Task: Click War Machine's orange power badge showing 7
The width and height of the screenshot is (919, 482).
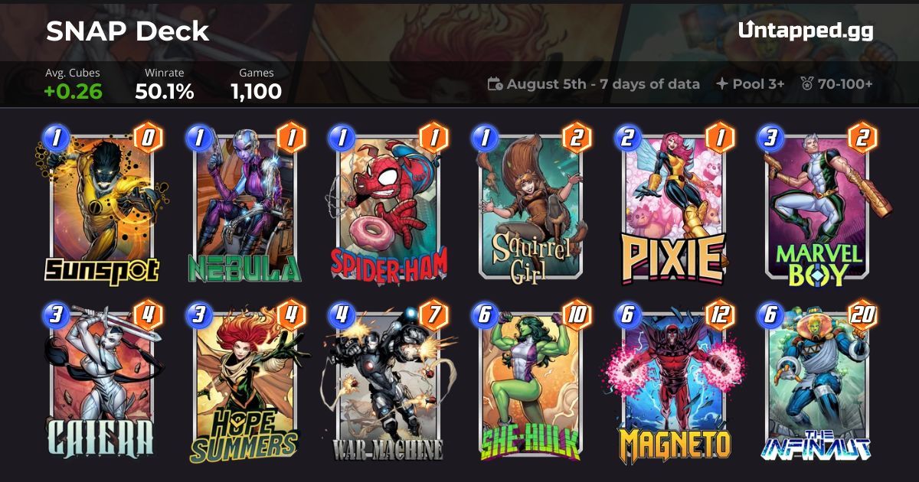Action: pos(433,314)
